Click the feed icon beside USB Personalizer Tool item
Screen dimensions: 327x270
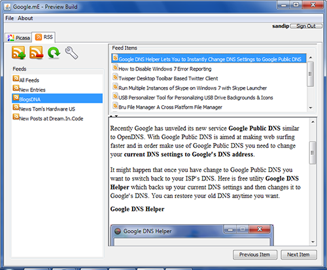(x=115, y=96)
